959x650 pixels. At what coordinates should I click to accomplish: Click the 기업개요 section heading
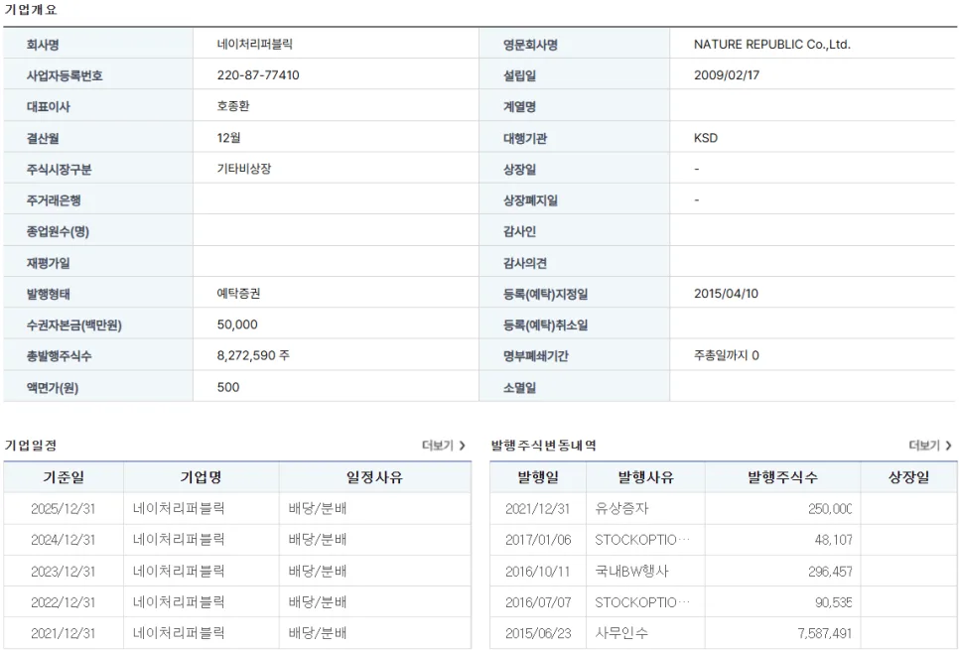(31, 10)
